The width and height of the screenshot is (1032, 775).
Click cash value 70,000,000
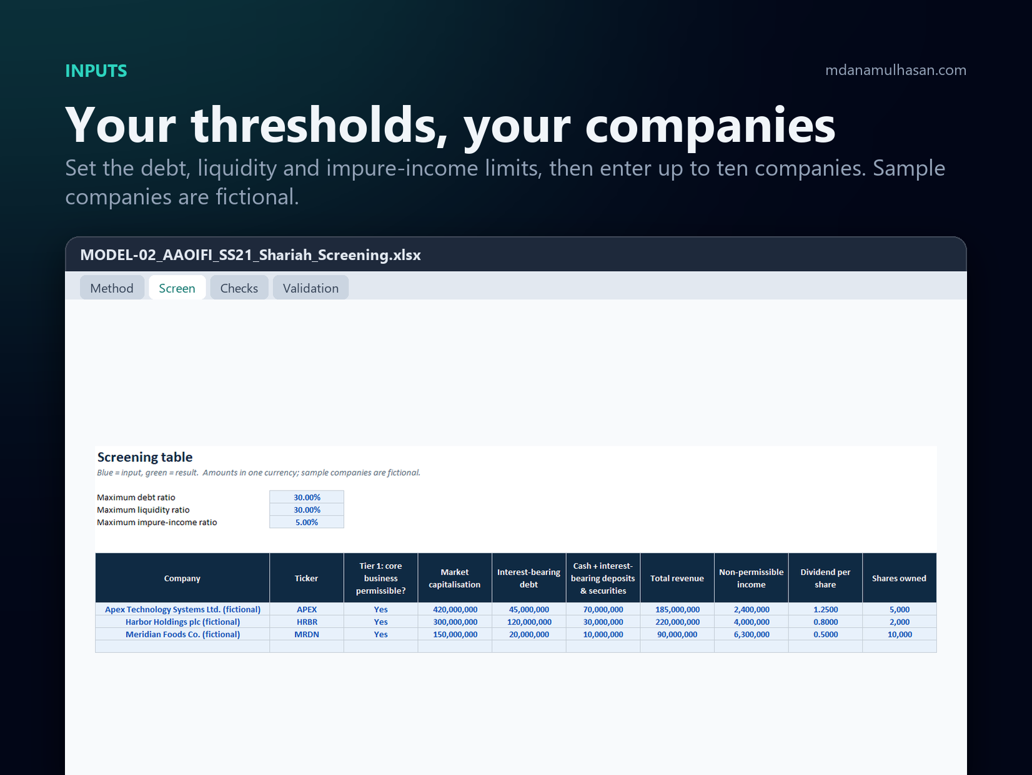tap(603, 609)
